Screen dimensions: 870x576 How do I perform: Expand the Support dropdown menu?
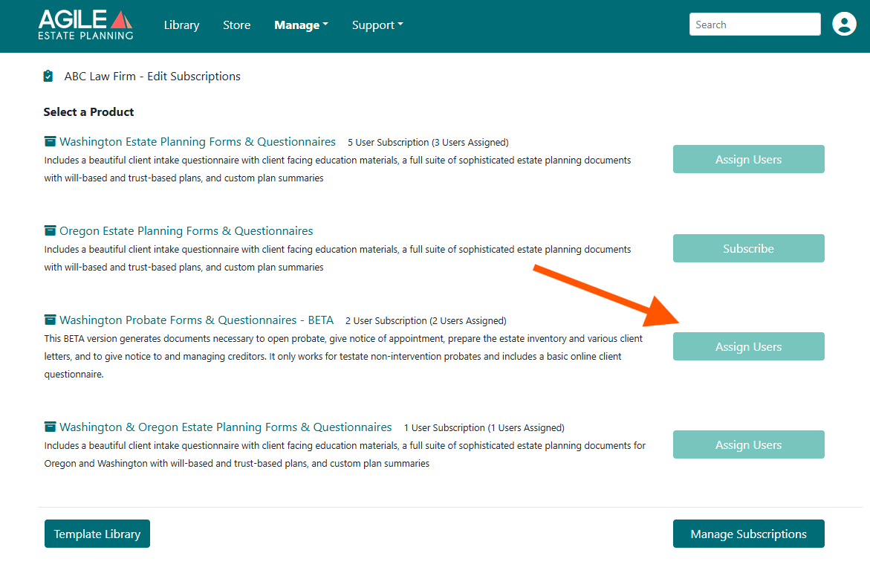click(x=377, y=25)
